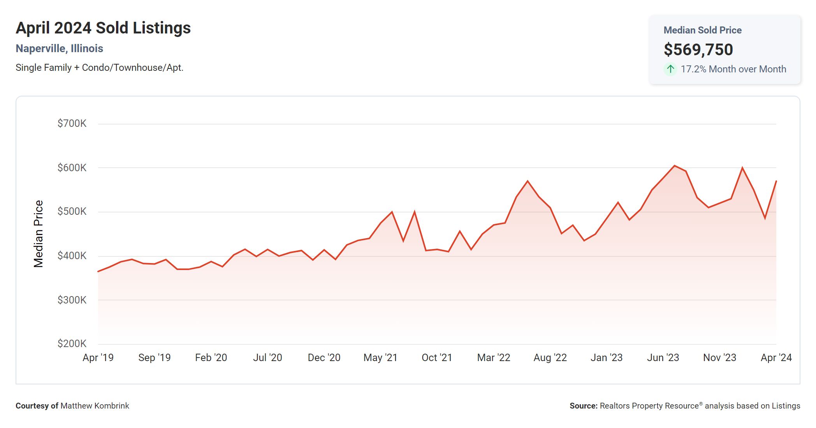Click the Mar '22 x-axis label

493,358
